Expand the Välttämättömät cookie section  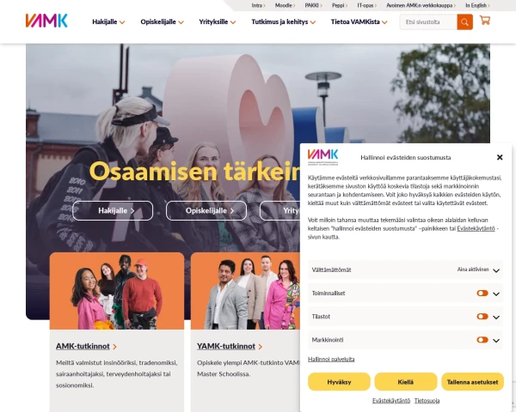coord(405,270)
